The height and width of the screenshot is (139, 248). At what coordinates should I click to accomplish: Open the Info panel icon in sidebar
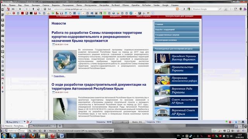[3, 46]
